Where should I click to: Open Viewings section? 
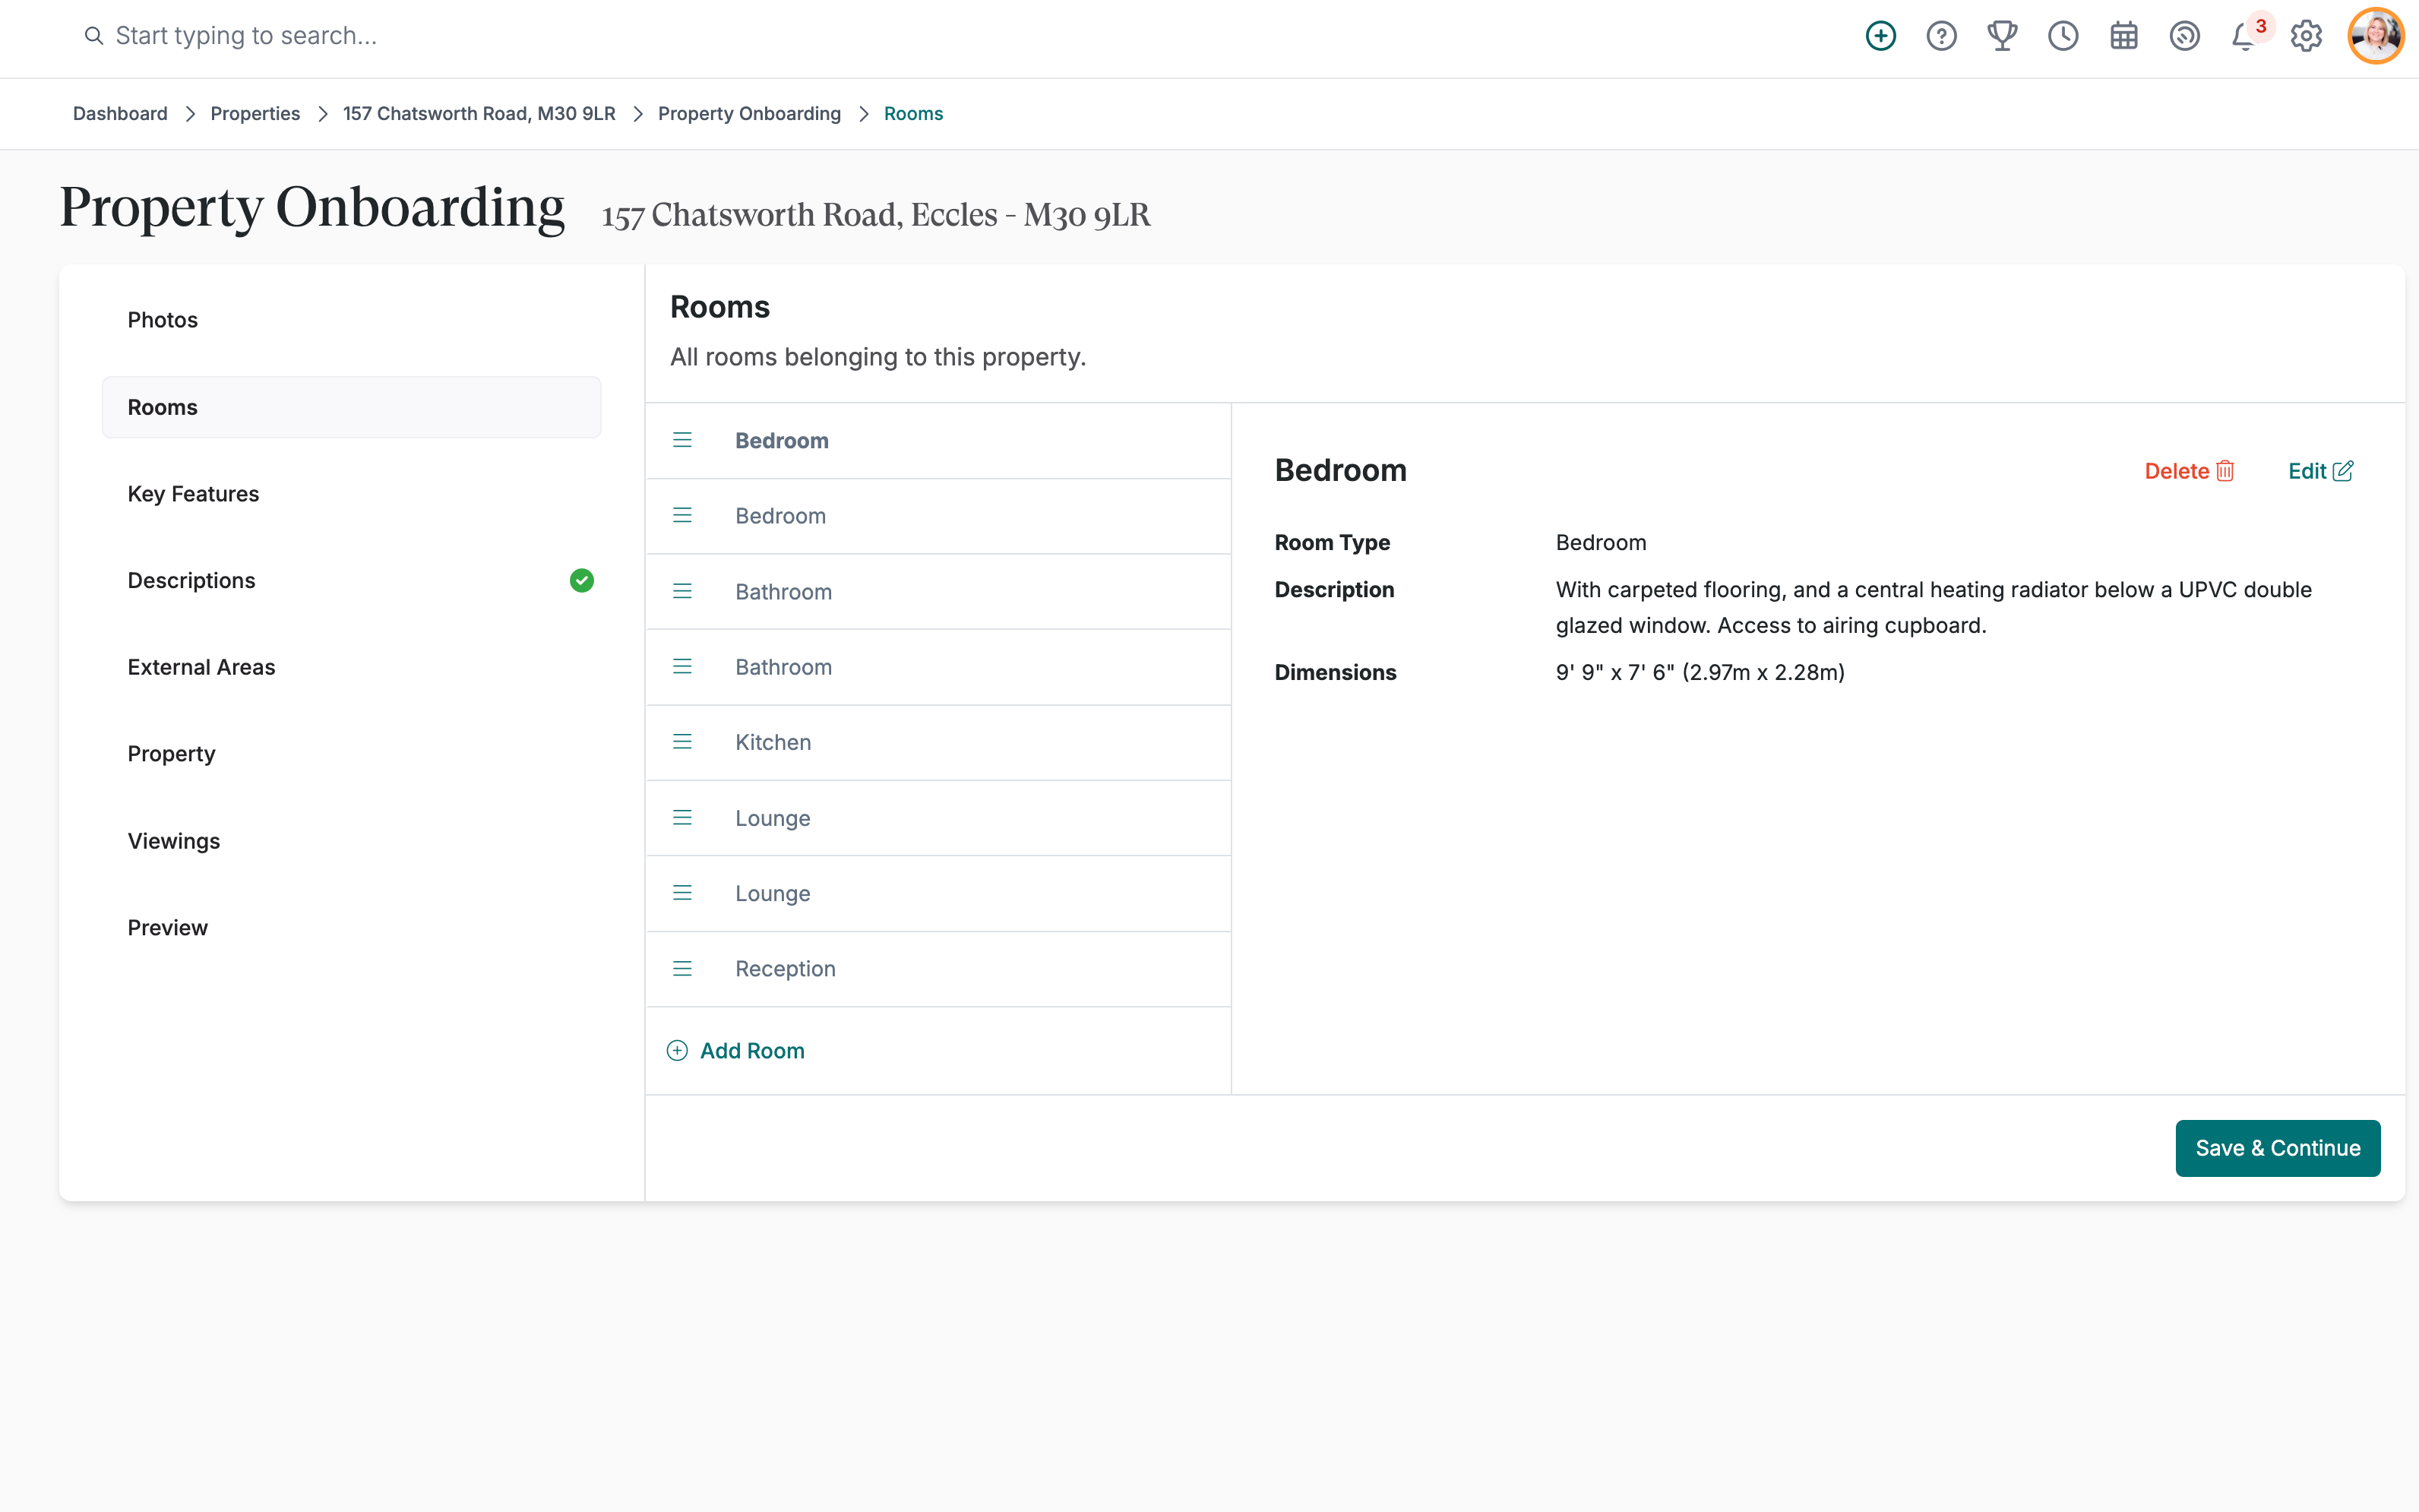tap(352, 841)
